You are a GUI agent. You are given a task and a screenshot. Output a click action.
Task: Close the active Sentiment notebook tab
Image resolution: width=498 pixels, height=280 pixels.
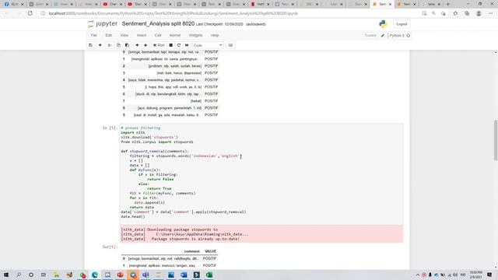click(x=391, y=4)
